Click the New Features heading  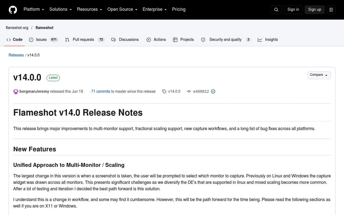tap(35, 149)
